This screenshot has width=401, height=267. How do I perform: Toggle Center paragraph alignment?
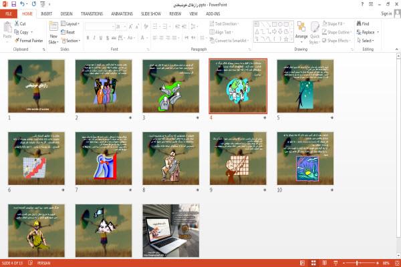click(161, 38)
